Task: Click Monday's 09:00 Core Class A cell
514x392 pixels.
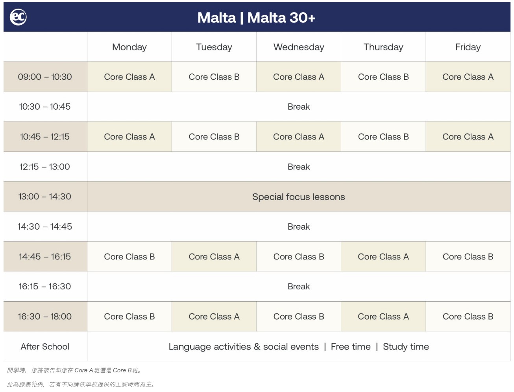Action: (x=129, y=77)
